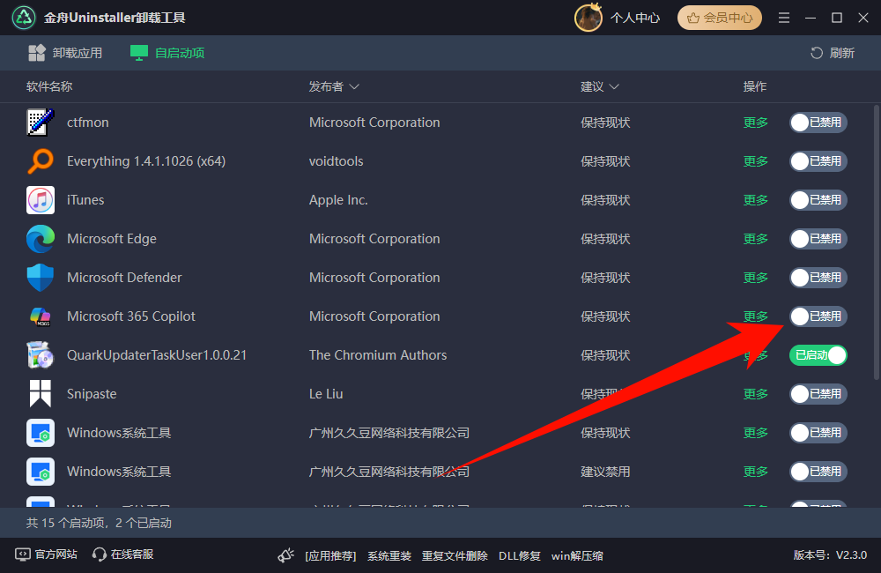Disable the QuarkUpdaterTaskUser startup toggle
881x573 pixels.
(x=818, y=355)
